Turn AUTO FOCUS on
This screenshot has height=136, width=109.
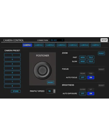coord(91,78)
